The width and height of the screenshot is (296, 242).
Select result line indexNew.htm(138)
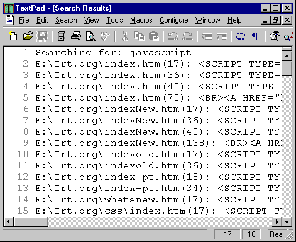click(158, 143)
